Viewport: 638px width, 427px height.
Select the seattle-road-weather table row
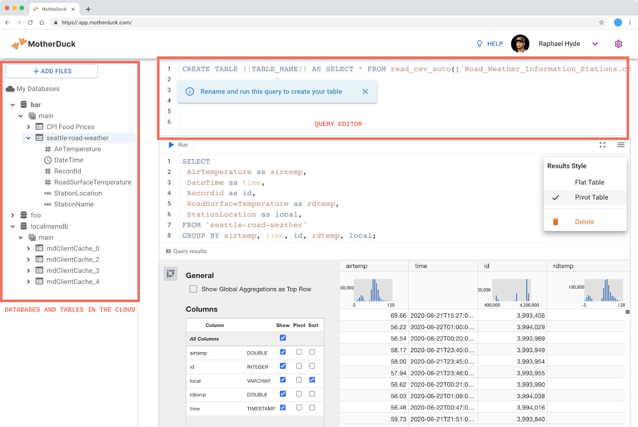point(79,138)
